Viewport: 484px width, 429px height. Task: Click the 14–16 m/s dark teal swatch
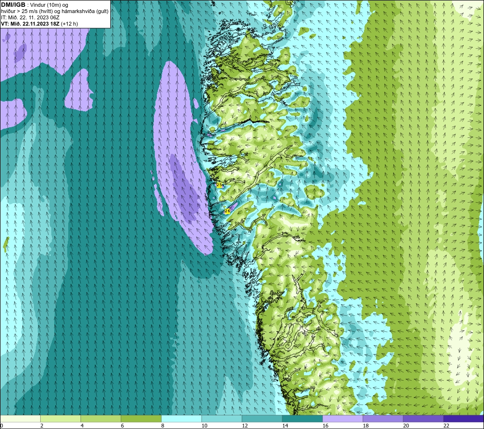(x=302, y=418)
